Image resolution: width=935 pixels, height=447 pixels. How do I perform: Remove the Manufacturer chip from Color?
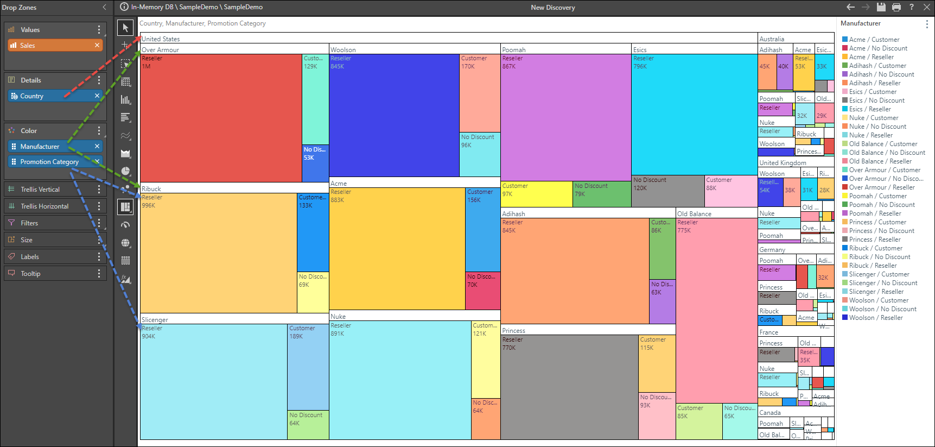point(97,146)
